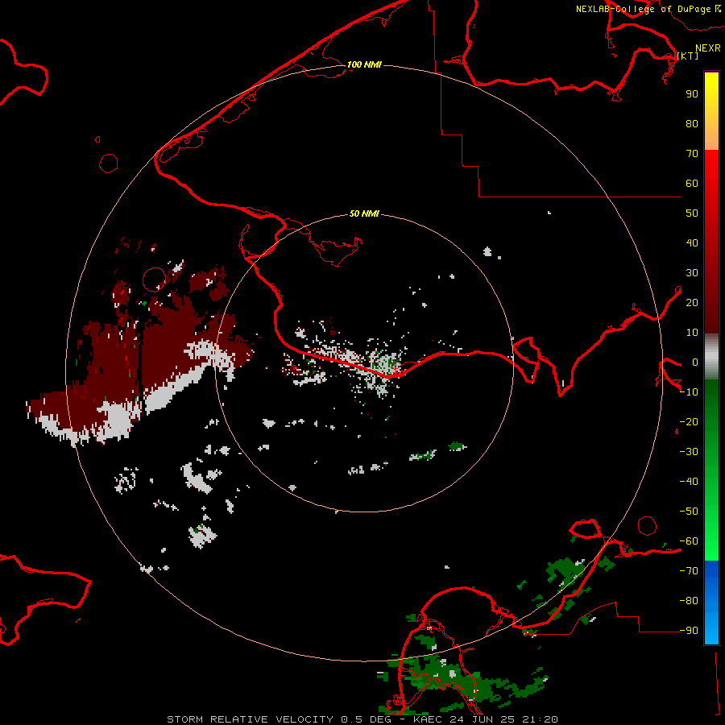The image size is (725, 725).
Task: Click the blue bottom segment of color bar
Action: coord(711,603)
